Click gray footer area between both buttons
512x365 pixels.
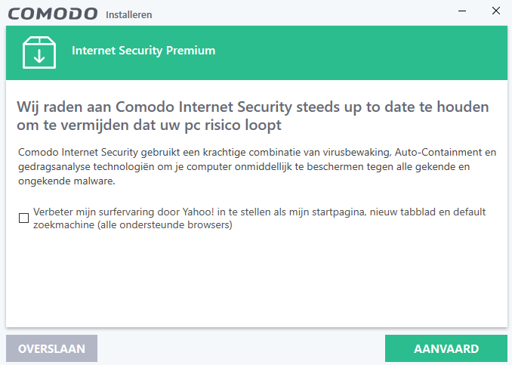pos(242,348)
